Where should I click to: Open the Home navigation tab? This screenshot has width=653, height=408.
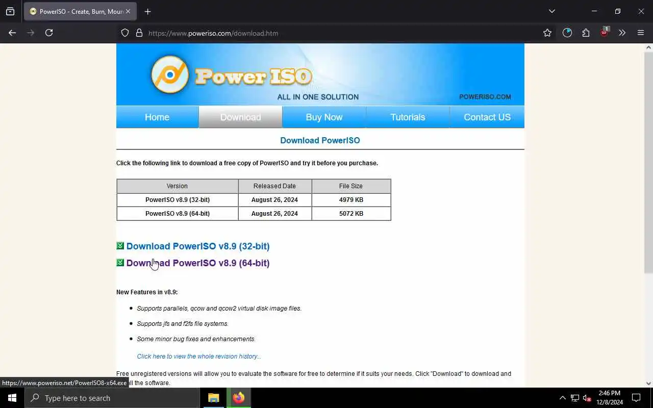157,117
